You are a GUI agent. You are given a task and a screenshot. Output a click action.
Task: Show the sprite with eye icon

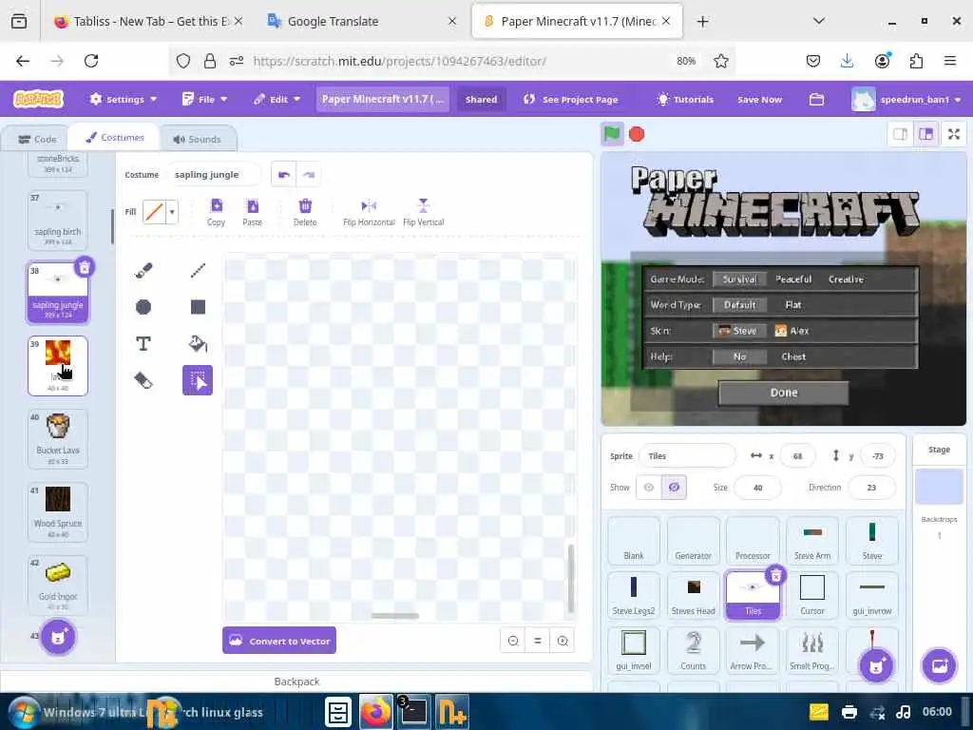648,488
